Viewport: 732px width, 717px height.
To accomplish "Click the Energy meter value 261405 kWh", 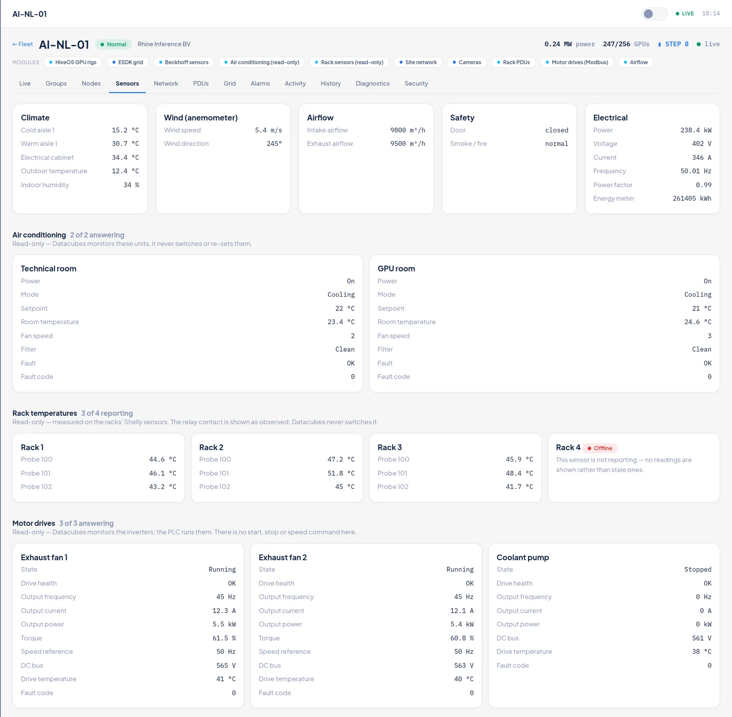I will (x=692, y=198).
